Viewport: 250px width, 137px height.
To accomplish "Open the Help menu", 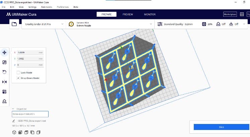I will click(x=76, y=7).
